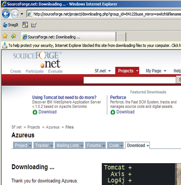
Task: Click the SnagIt toolbar icon
Action: tap(10, 25)
